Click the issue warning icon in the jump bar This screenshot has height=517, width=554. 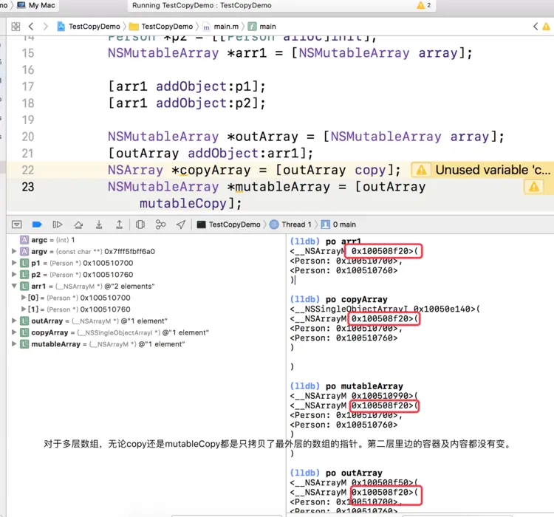tap(546, 27)
